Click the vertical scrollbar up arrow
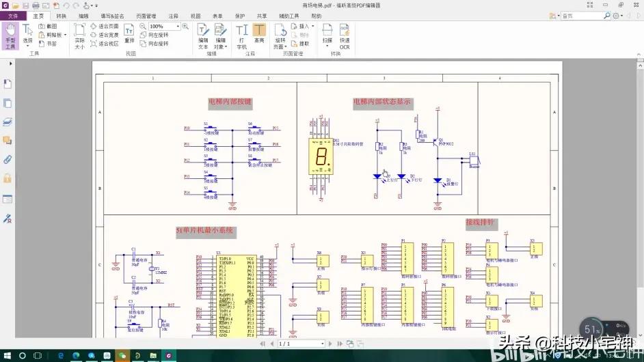Viewport: 644px width, 362px height. point(641,66)
